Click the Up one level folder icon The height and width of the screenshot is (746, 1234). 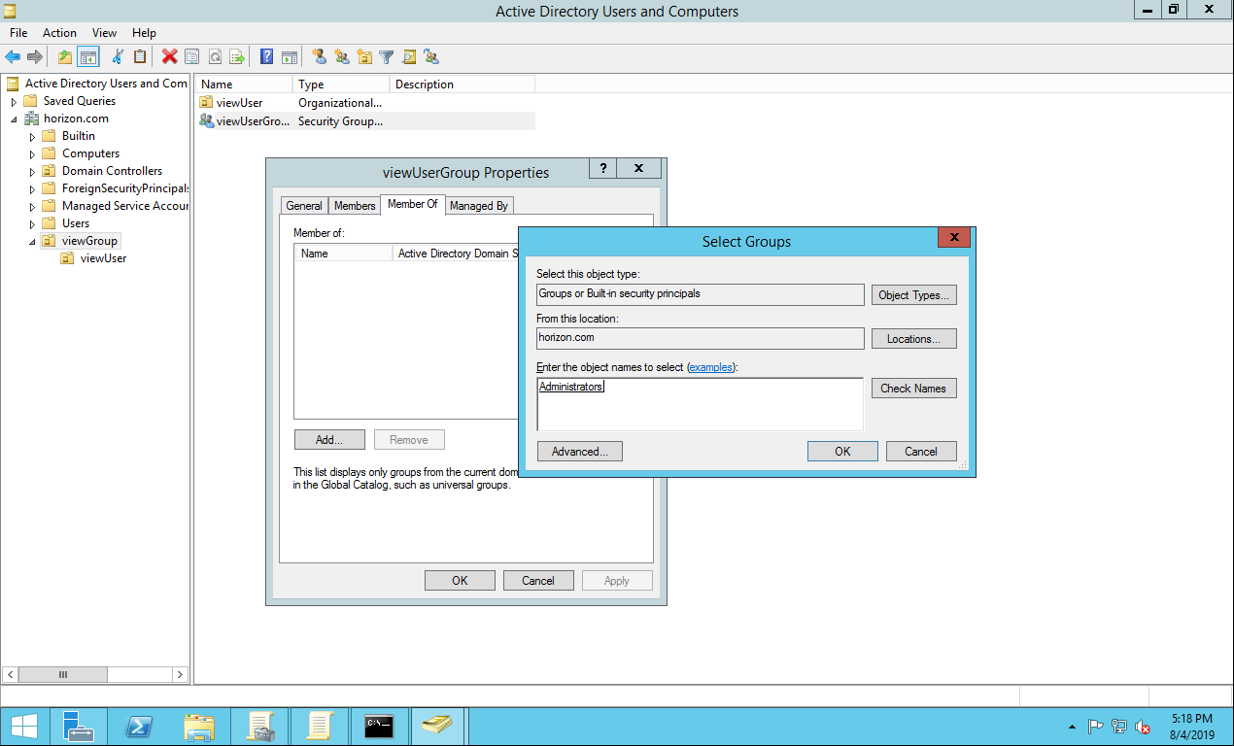coord(65,57)
